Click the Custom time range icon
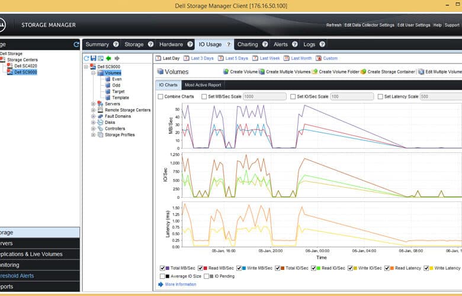Image resolution: width=462 pixels, height=296 pixels. point(319,58)
